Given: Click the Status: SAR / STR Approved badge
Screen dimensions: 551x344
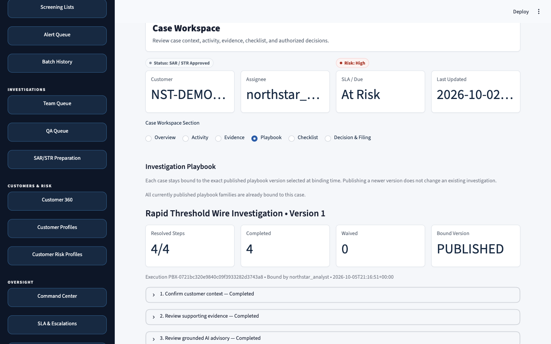Looking at the screenshot, I should 179,63.
